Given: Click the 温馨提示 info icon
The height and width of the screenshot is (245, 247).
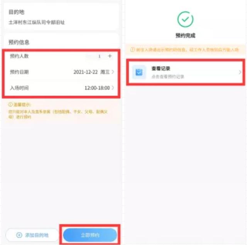Looking at the screenshot, I should point(10,105).
